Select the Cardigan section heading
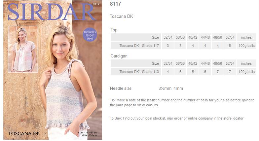 pyautogui.click(x=119, y=56)
